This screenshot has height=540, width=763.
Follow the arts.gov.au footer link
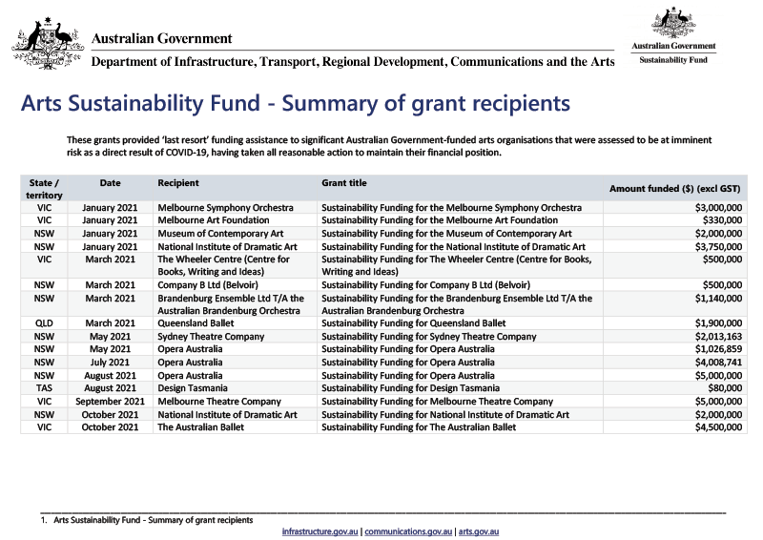[479, 530]
